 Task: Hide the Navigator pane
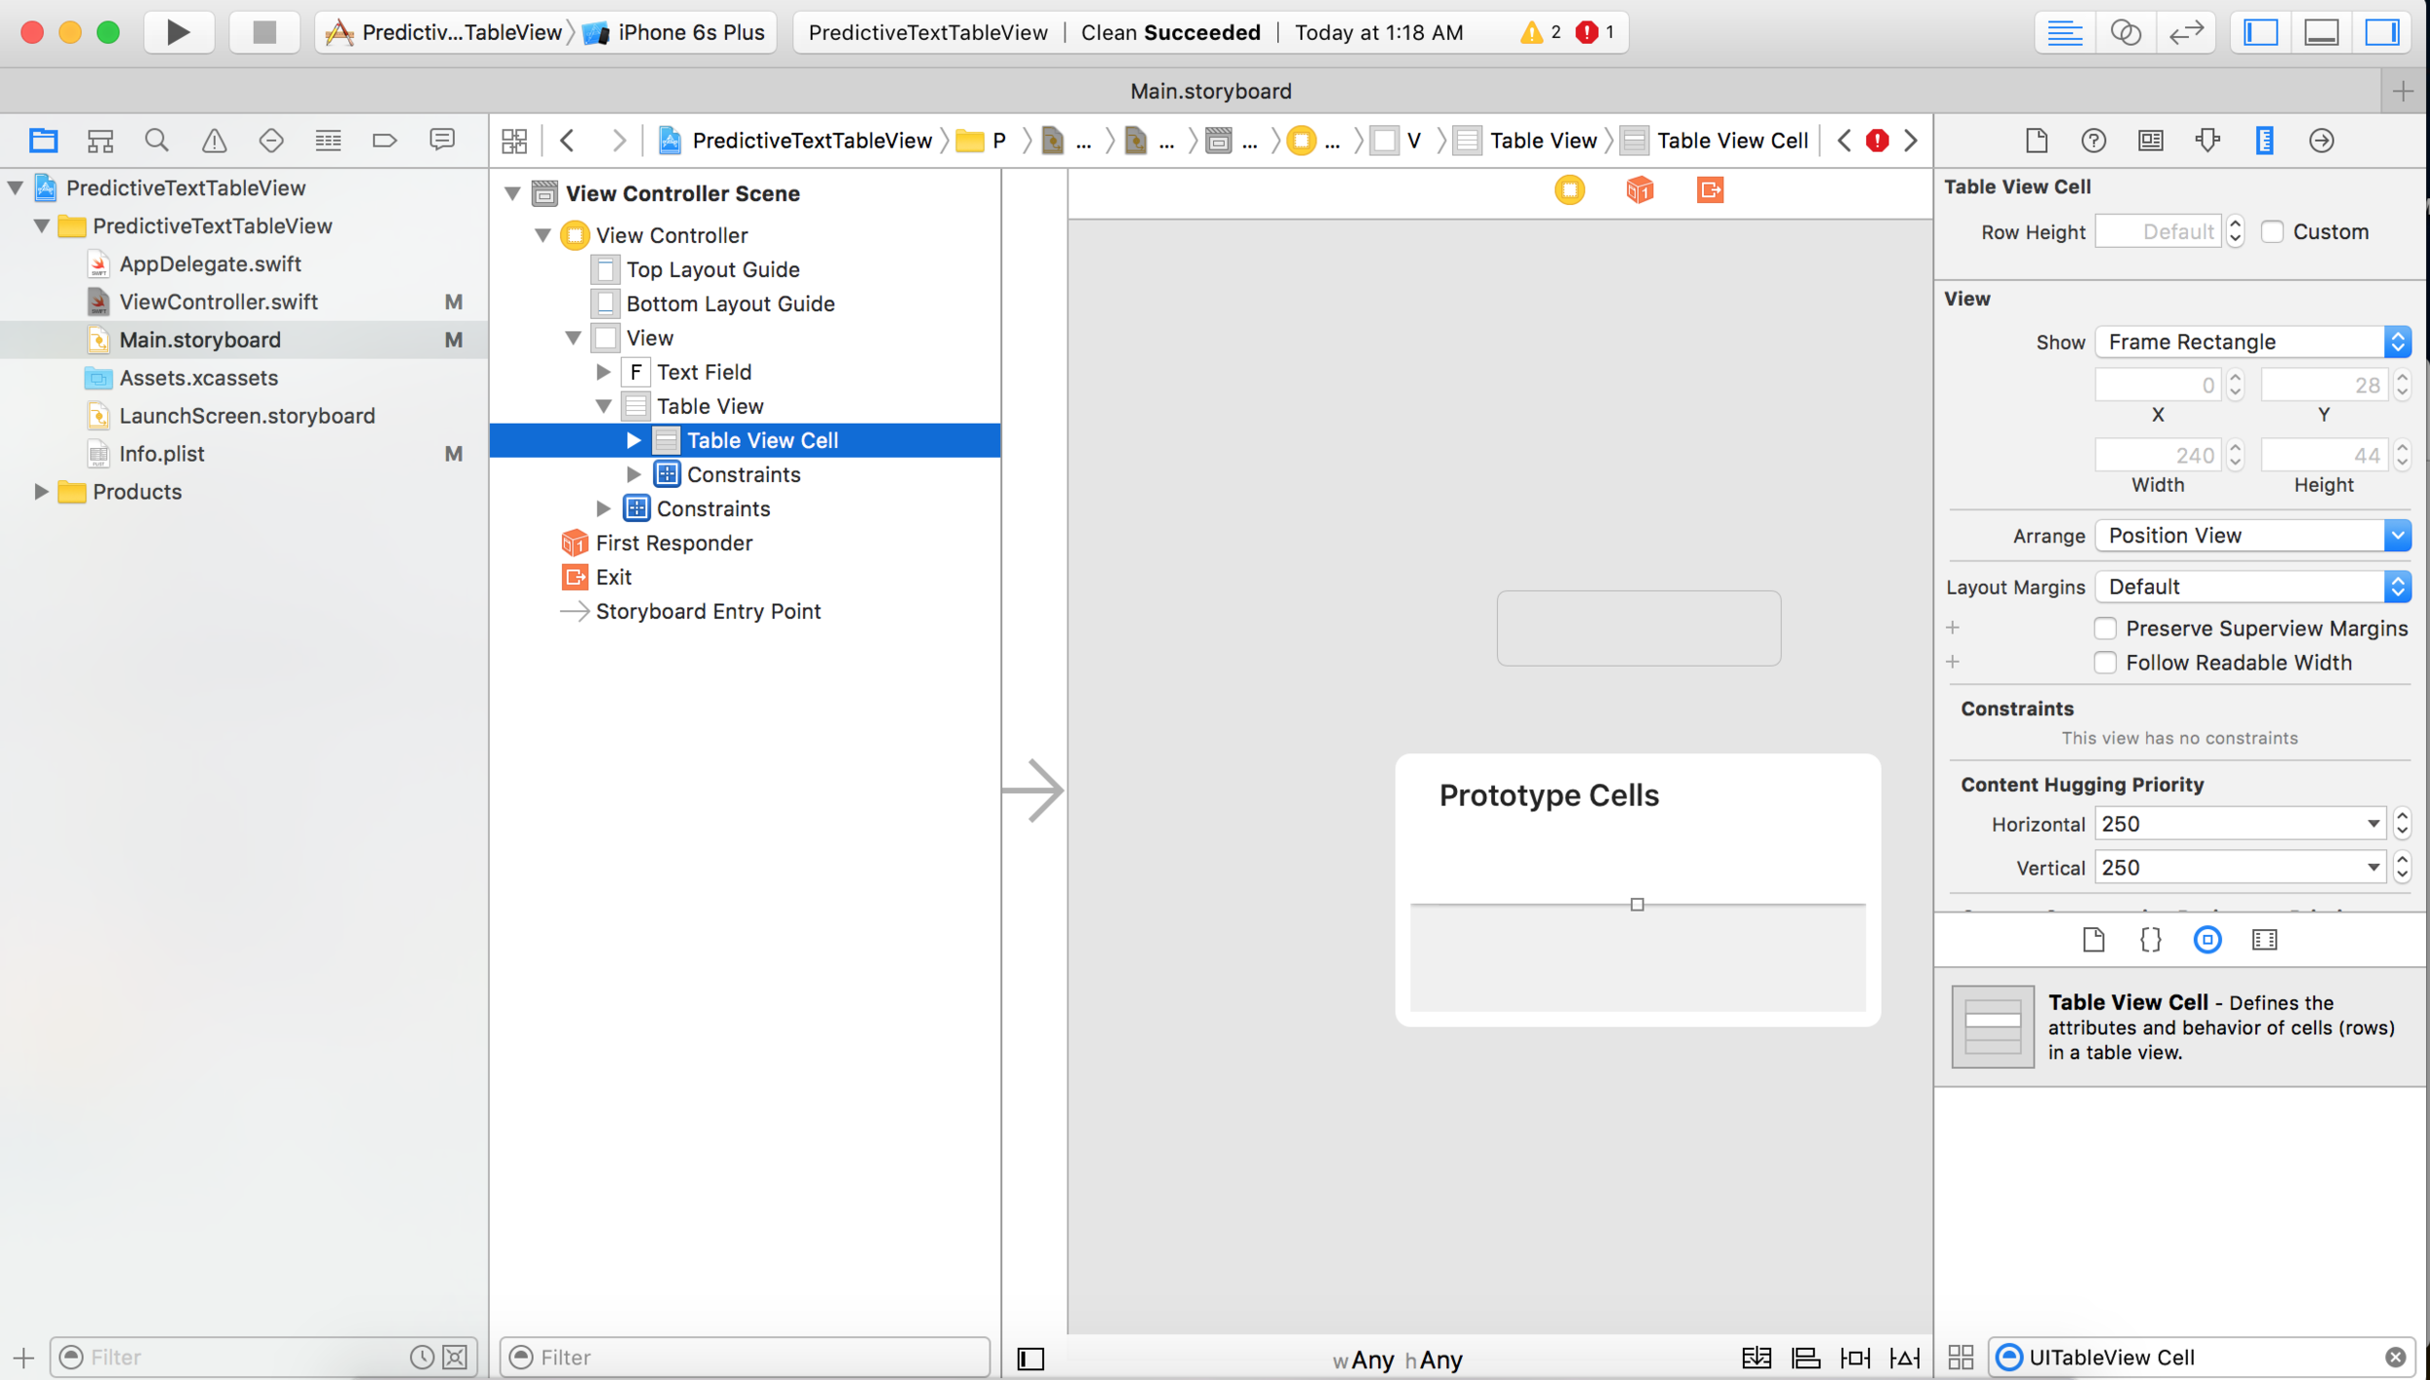(2261, 32)
